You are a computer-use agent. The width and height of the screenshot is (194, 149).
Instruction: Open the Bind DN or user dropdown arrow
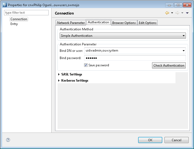(x=184, y=50)
